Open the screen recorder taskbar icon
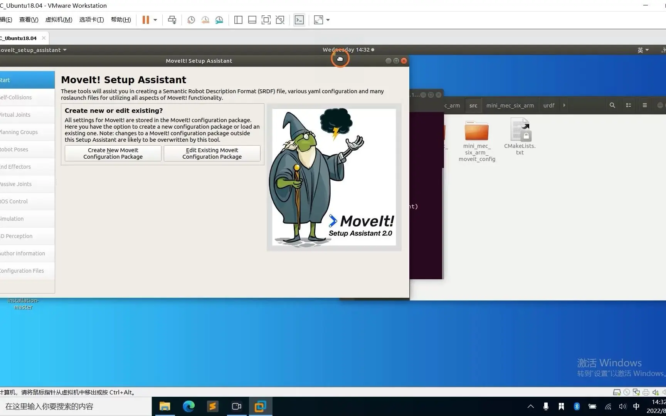Screen dimensions: 666x416 pos(237,406)
